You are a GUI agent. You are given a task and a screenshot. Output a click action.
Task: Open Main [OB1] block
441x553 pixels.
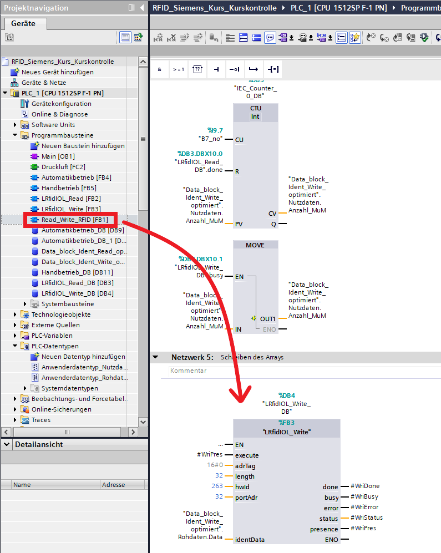[x=58, y=156]
